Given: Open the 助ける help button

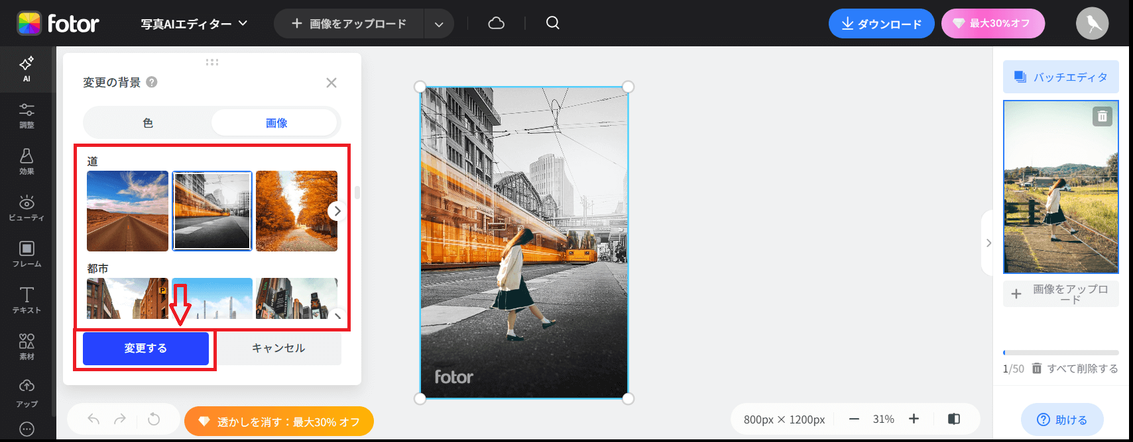Looking at the screenshot, I should (1062, 420).
